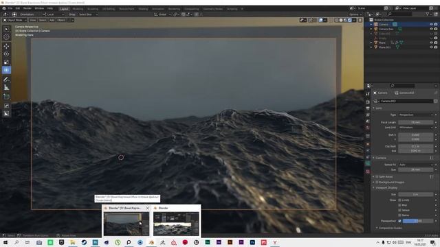
Task: Open the viewport View menu
Action: click(33, 20)
